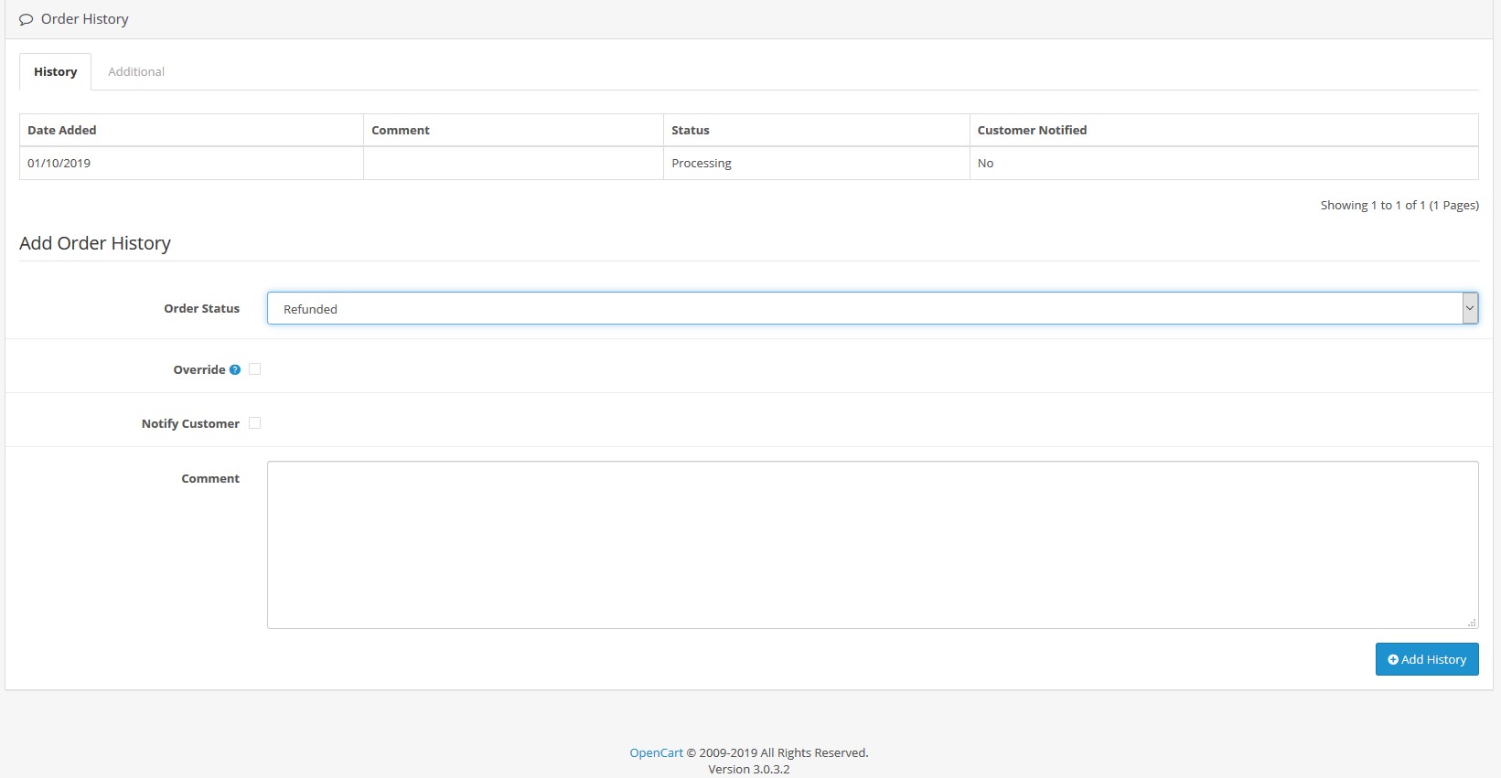The width and height of the screenshot is (1501, 778).
Task: Click the Processing status cell
Action: [702, 164]
